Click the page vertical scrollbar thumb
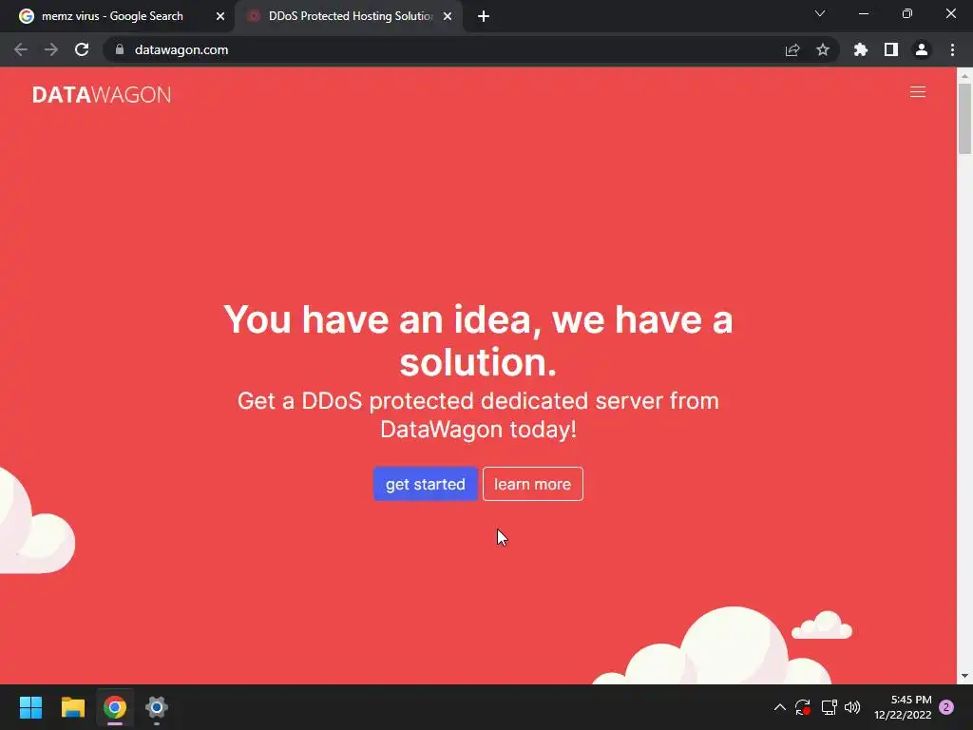973x730 pixels. click(964, 118)
